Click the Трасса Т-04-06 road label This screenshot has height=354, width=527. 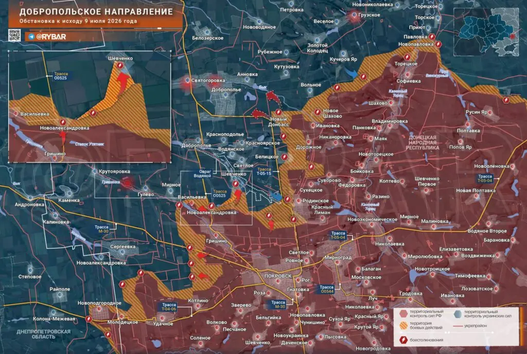169,307
